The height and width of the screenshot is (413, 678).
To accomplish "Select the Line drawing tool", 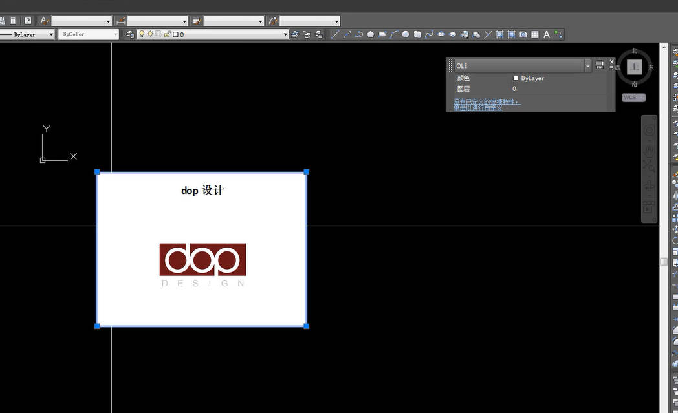I will point(334,34).
